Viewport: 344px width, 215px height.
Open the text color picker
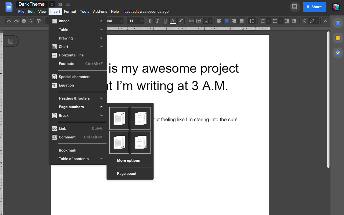173,21
